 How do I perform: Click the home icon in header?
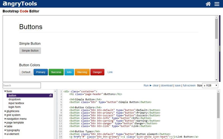[x=208, y=4]
